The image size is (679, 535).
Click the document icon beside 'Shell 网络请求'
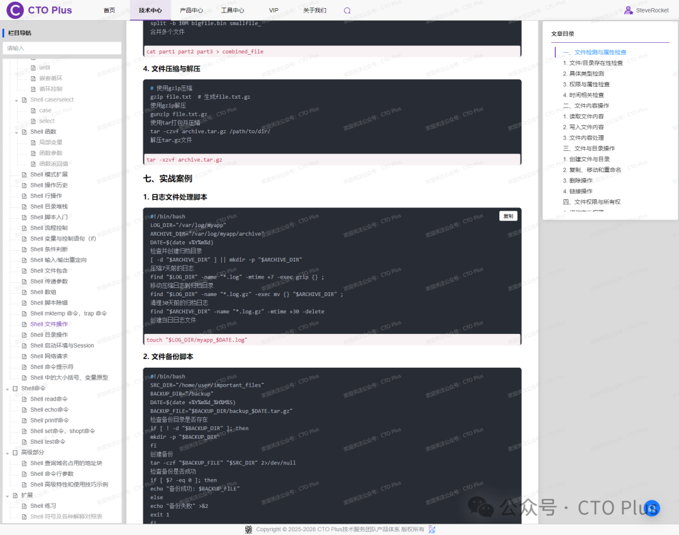[25, 356]
